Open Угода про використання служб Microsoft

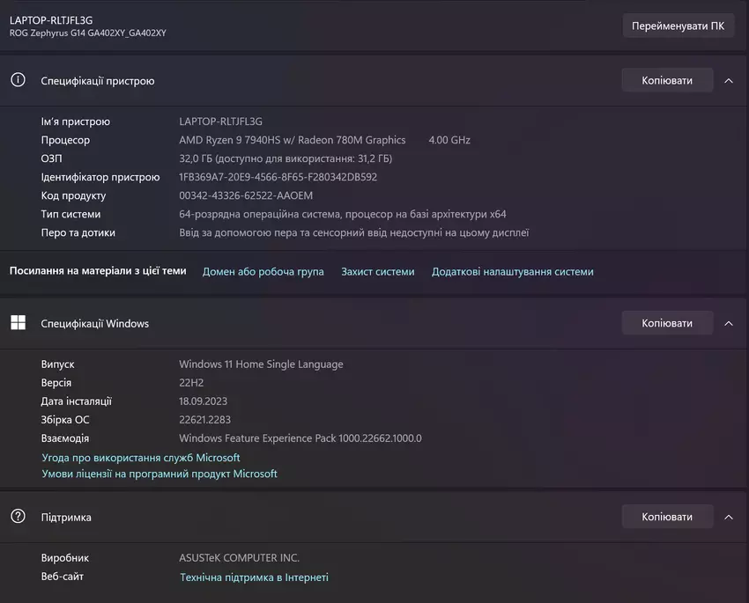coord(141,458)
